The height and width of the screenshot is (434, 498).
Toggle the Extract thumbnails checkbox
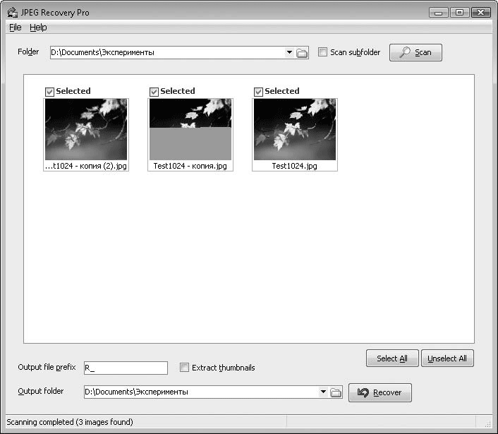point(184,368)
